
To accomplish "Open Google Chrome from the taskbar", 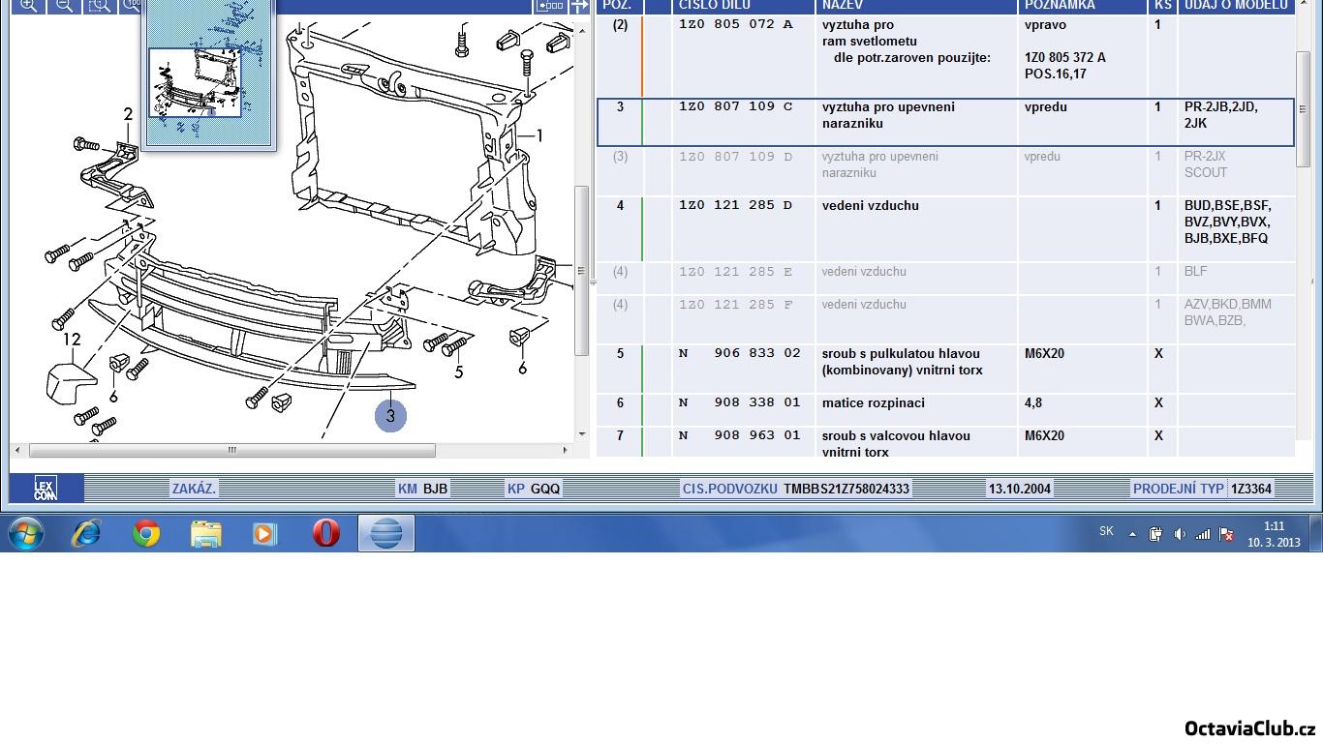I will pos(146,533).
